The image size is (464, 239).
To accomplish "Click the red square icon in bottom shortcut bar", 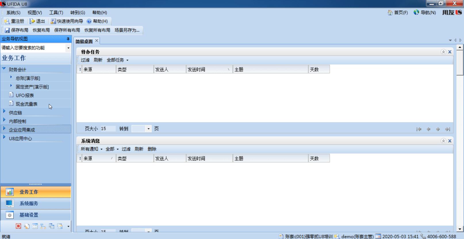I will click(18, 226).
